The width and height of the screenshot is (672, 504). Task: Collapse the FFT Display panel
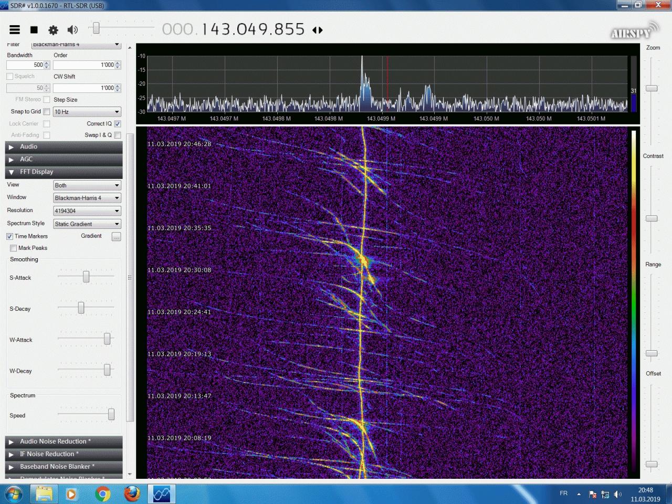coord(64,172)
